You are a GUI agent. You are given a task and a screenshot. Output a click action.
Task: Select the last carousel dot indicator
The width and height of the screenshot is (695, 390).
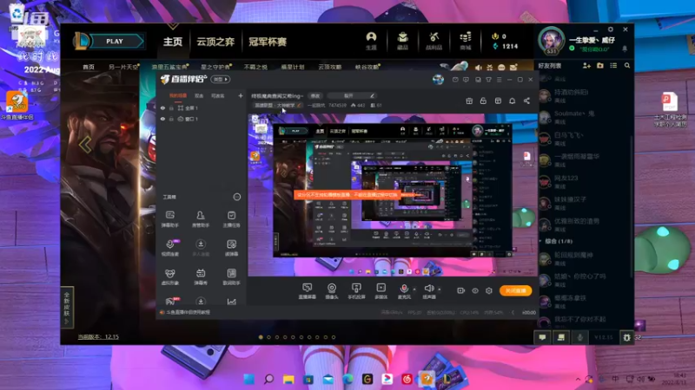tap(334, 337)
